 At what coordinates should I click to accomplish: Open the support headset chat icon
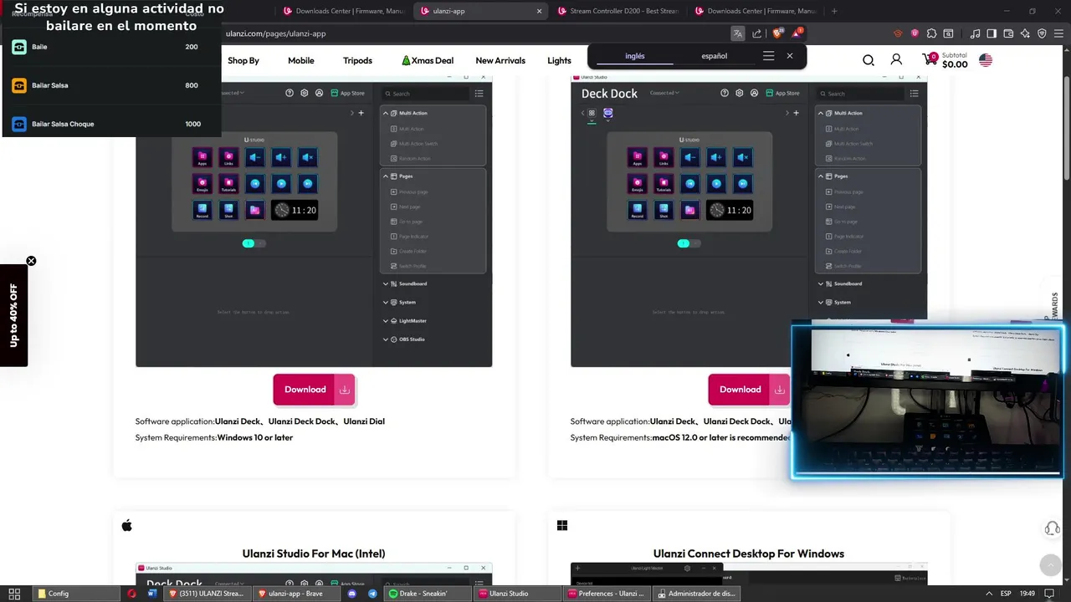1053,528
